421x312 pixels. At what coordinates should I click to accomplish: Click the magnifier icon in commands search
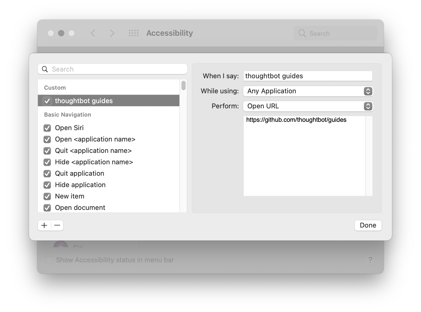pyautogui.click(x=45, y=69)
